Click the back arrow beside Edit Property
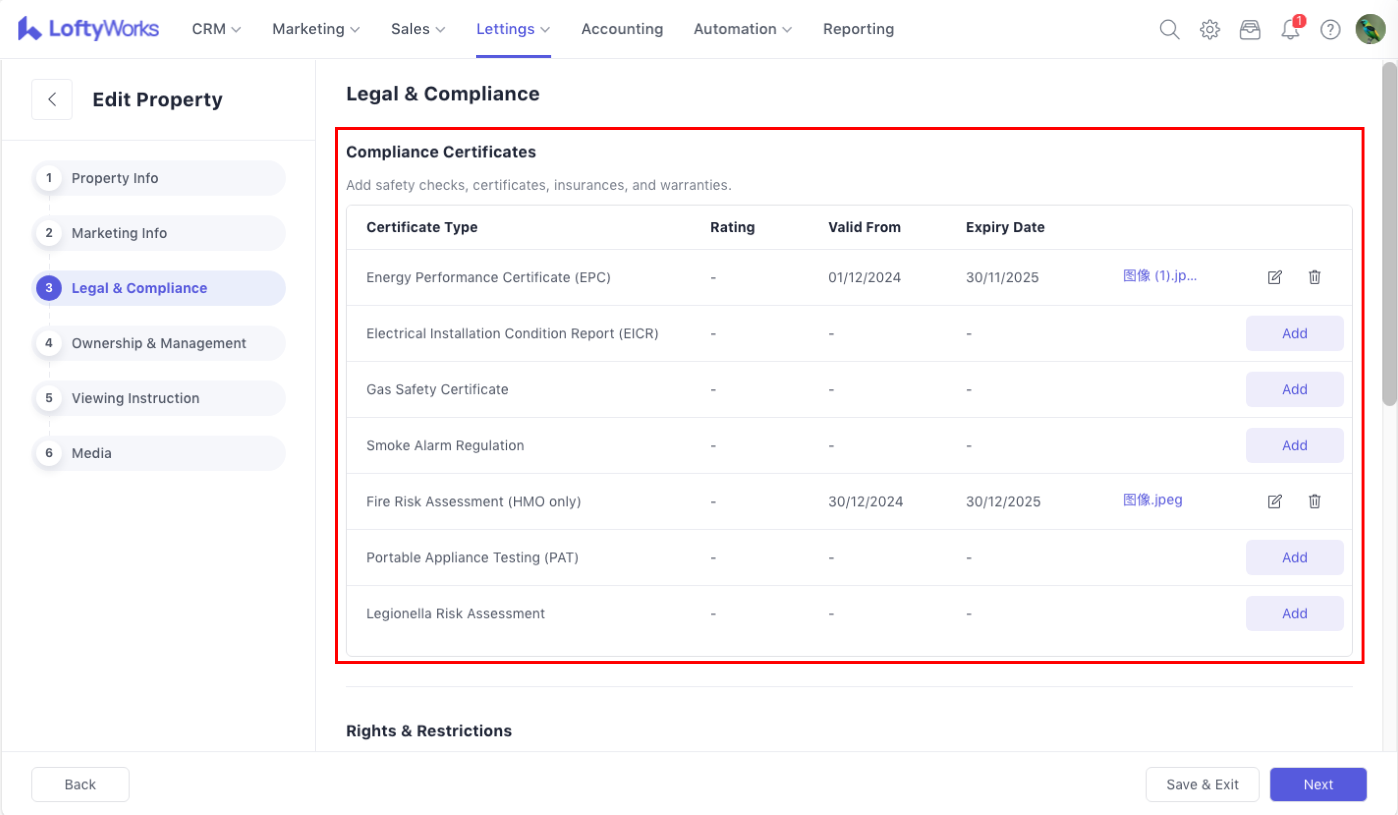 tap(52, 100)
